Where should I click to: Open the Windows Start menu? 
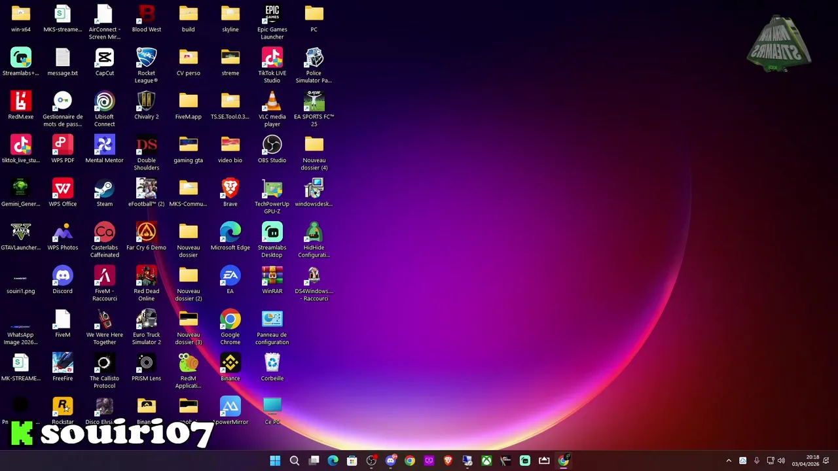click(275, 461)
